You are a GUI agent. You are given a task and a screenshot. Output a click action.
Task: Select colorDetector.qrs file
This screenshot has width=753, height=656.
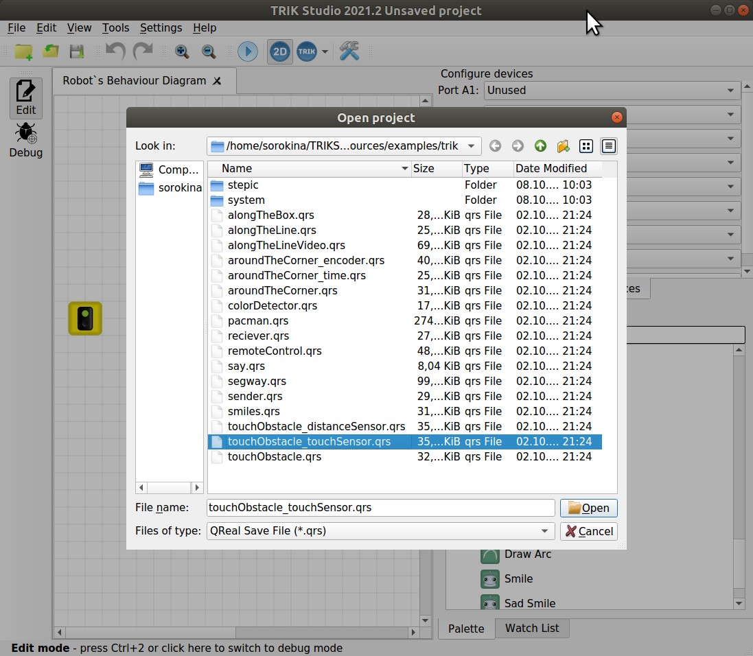tap(405, 306)
